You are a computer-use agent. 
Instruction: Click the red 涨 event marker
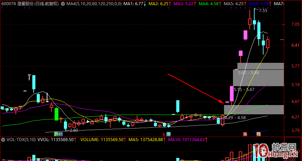245,134
